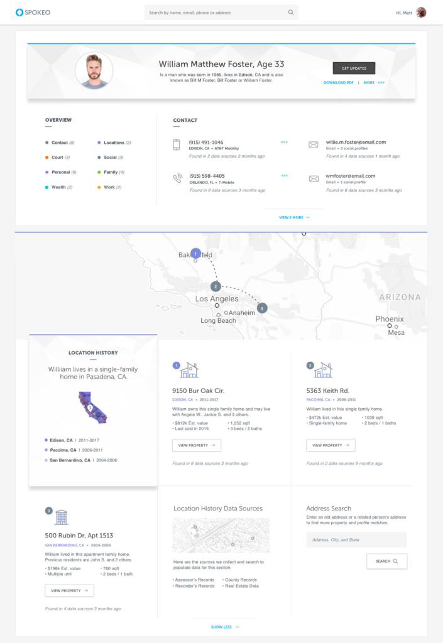Click mobile phone icon for (915) 491-1046
This screenshot has height=643, width=443.
[x=177, y=144]
